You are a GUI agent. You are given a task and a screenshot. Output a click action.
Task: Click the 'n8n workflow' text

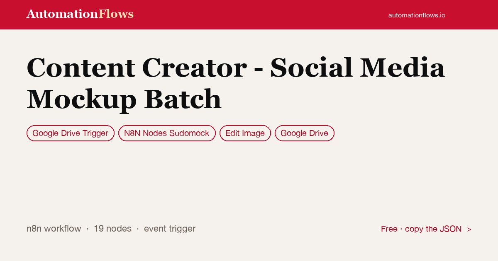click(x=54, y=229)
